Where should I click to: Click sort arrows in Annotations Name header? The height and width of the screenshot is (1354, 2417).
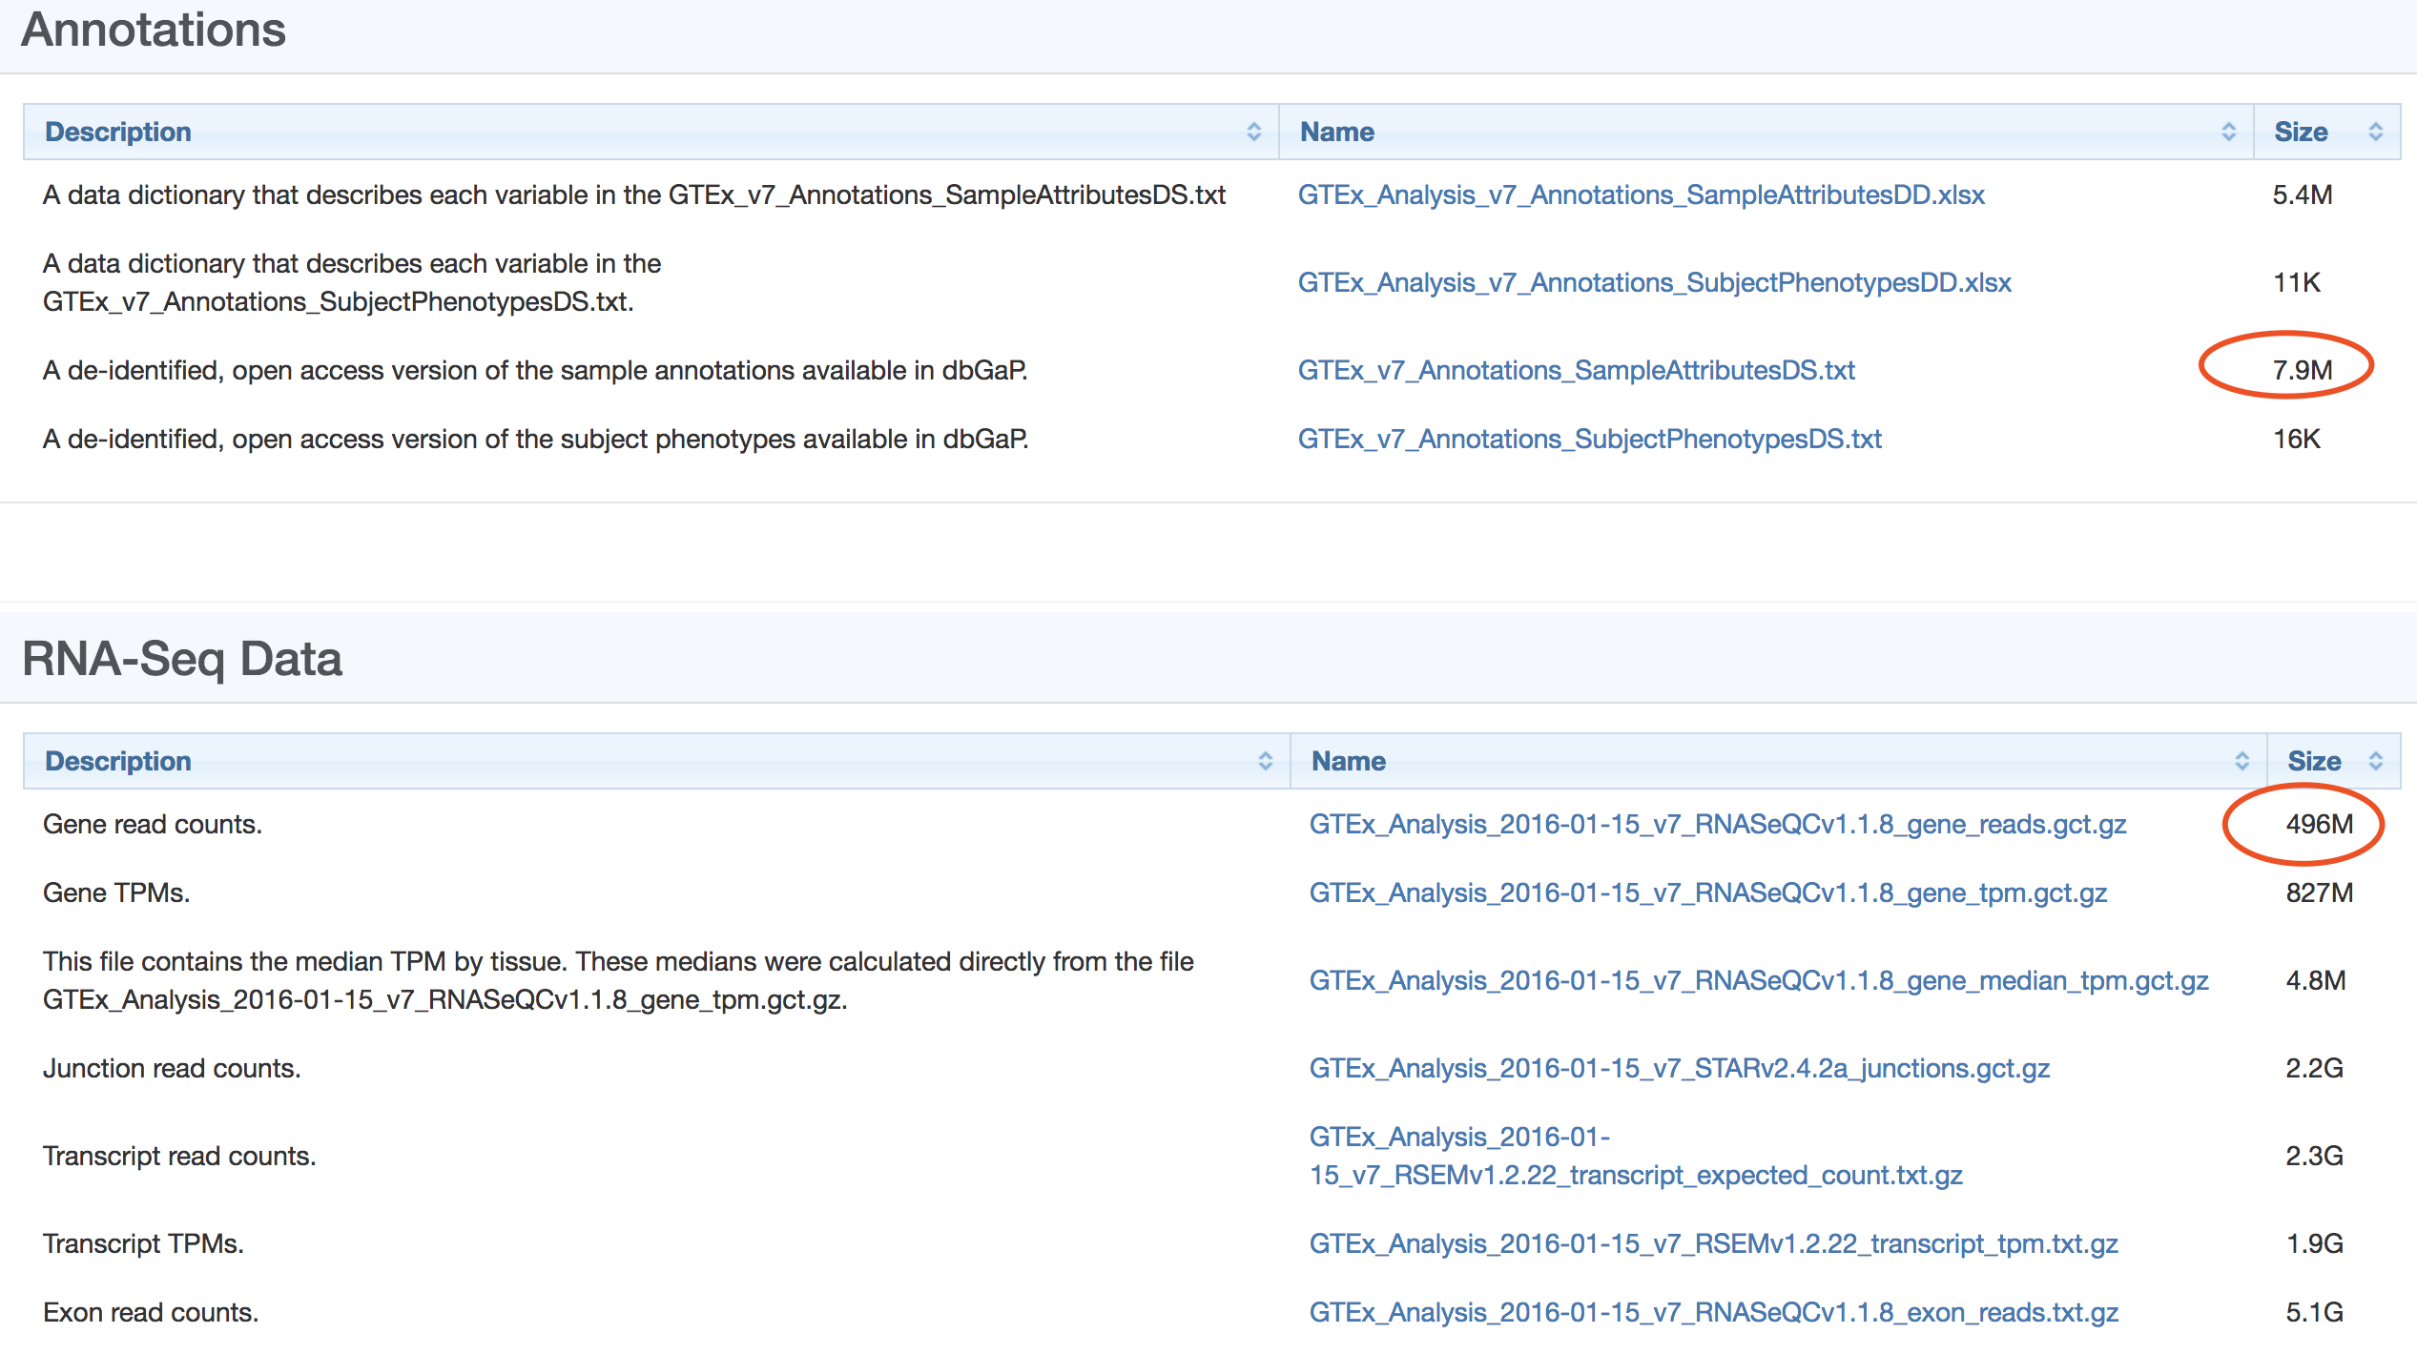coord(2228,132)
